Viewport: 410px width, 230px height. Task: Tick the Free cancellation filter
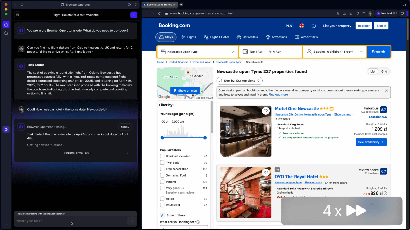pos(162,169)
